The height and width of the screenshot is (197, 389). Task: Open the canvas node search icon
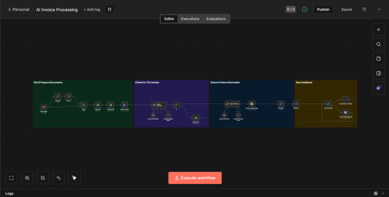coord(378,44)
